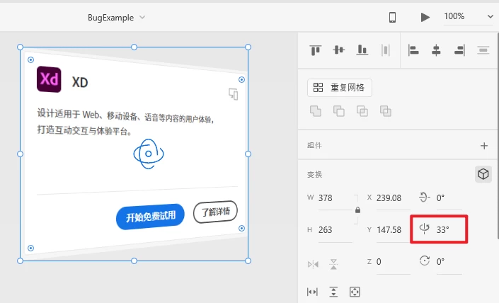Click the device icon on the card's right
The image size is (499, 303).
pos(234,94)
